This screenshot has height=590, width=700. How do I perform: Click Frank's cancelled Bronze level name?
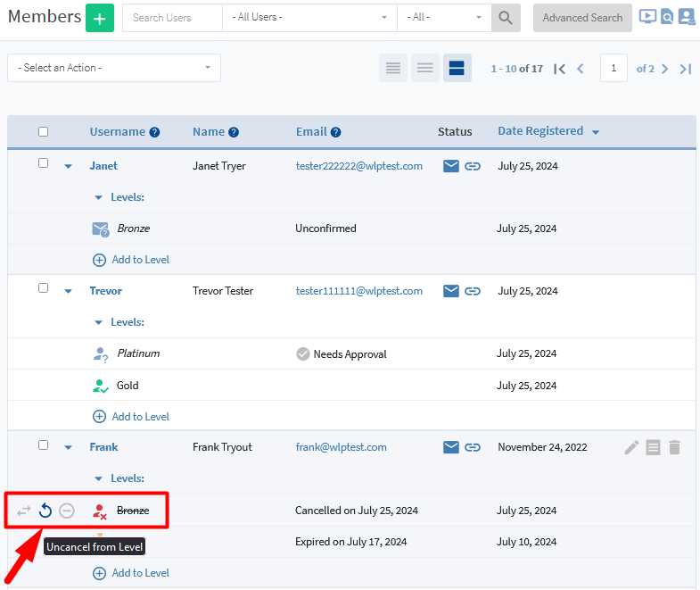click(x=133, y=511)
